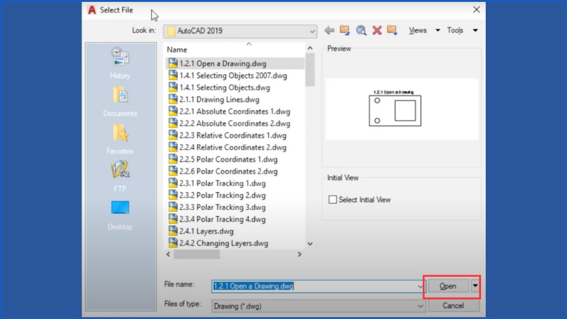The image size is (567, 319).
Task: Go back to the previous folder
Action: point(329,30)
